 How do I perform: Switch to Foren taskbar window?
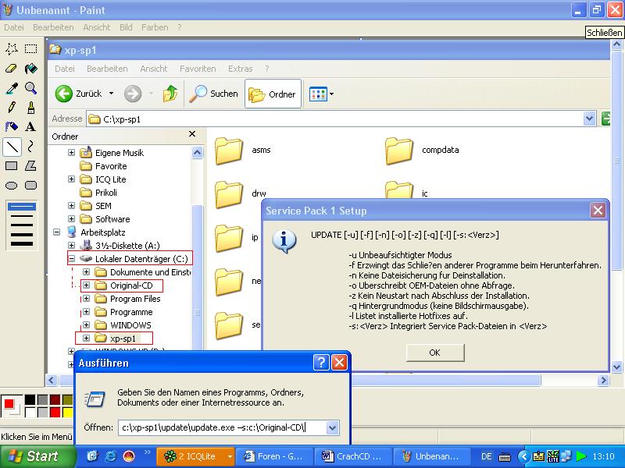click(274, 456)
